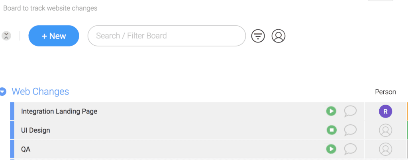Collapse the Web Changes group

3,92
